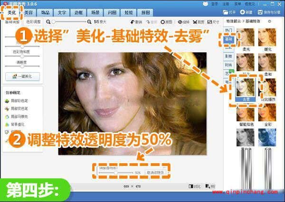Screen dimensions: 285x202
Task: Read the 689 × 478 image size text
Action: tap(132, 186)
